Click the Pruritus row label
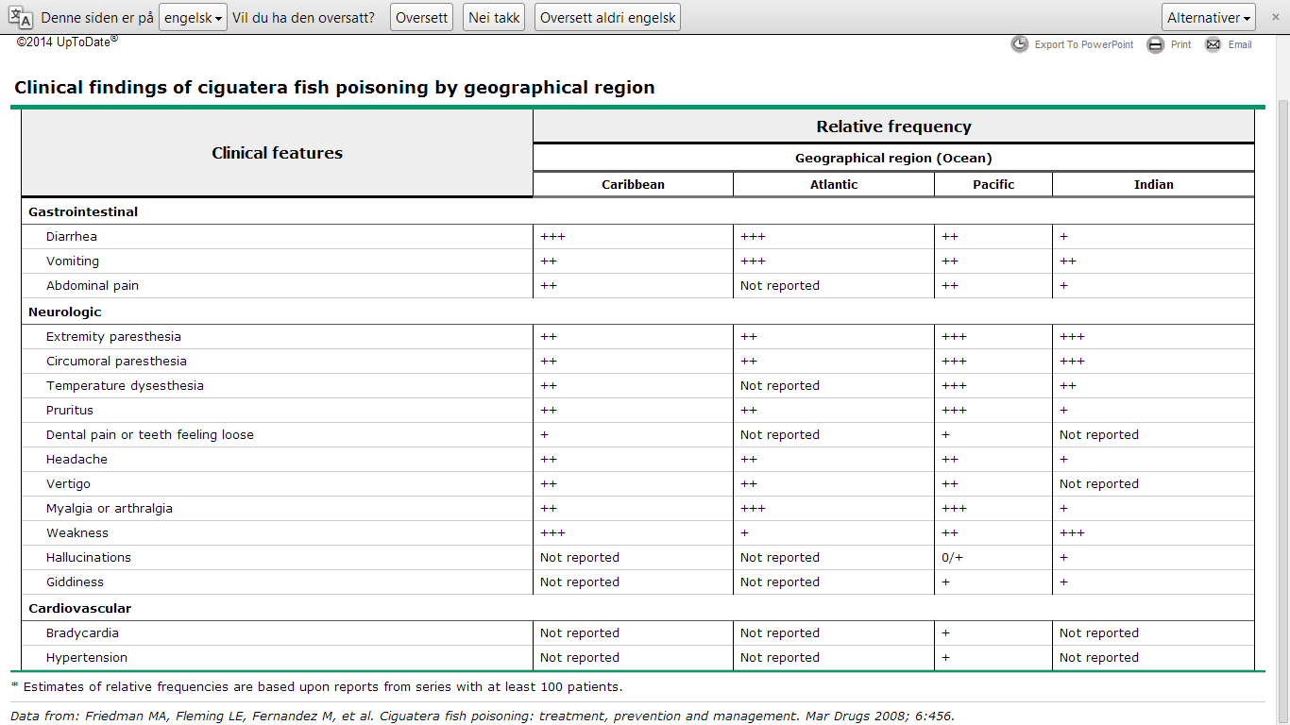 (x=70, y=410)
